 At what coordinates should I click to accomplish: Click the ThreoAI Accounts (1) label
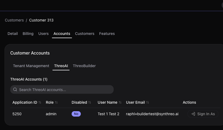(x=29, y=79)
